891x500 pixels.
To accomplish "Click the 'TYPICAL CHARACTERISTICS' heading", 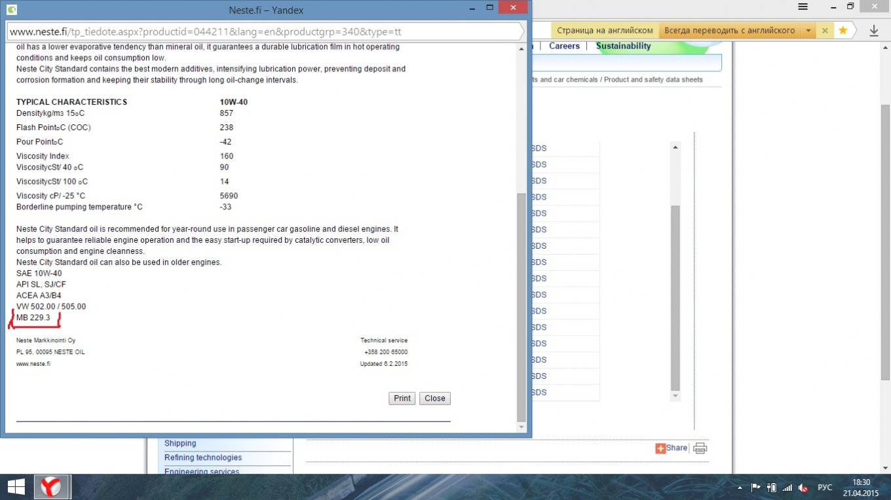I will tap(72, 102).
